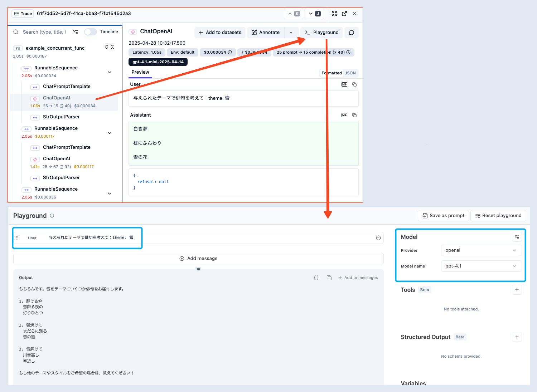Screen dimensions: 537x392
Task: Add a structured output schema
Action: point(517,337)
